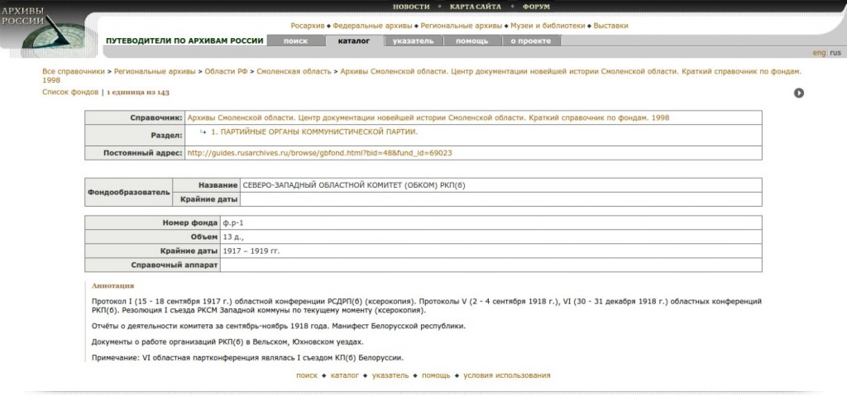Click Смоленская область breadcrumb
This screenshot has height=396, width=847.
coord(294,72)
